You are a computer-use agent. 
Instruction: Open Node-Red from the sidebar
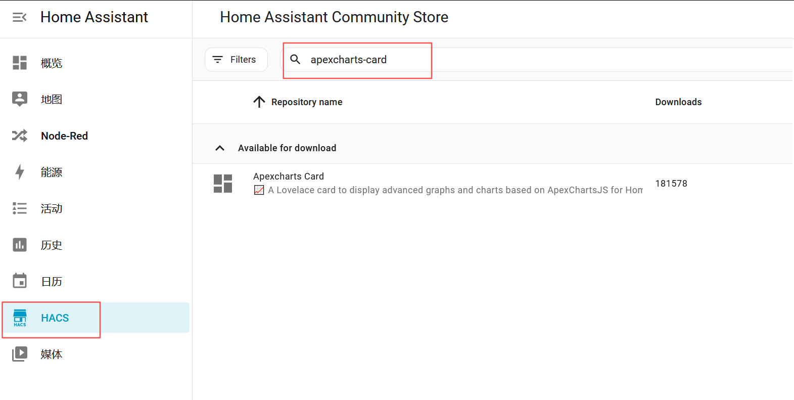(64, 136)
